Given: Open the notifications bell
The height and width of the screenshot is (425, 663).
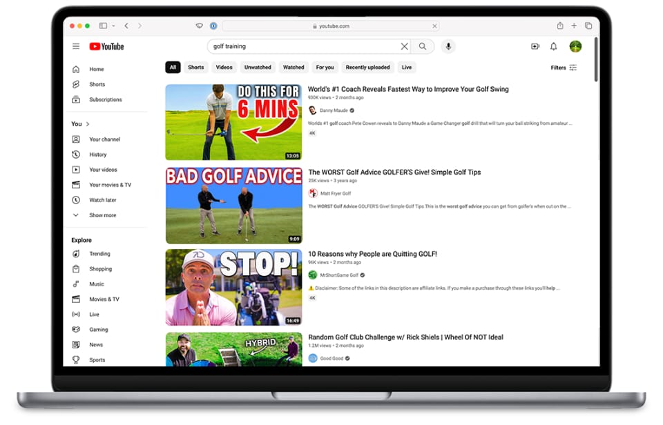Looking at the screenshot, I should point(553,46).
